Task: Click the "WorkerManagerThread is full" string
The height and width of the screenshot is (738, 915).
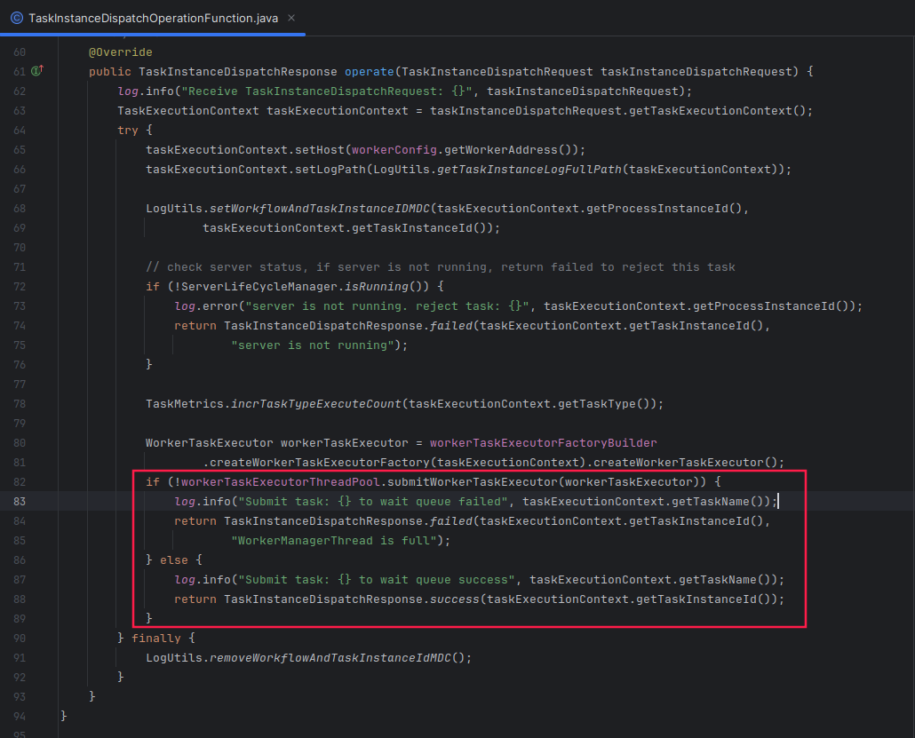Action: 334,540
